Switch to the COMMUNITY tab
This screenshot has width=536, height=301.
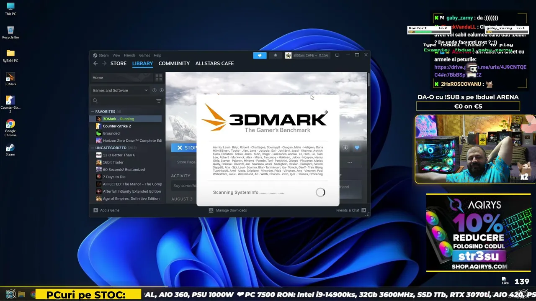tap(174, 64)
